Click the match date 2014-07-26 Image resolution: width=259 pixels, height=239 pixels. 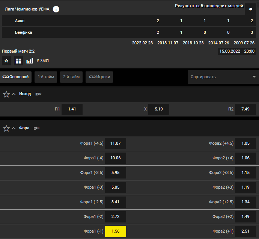[x=218, y=43]
